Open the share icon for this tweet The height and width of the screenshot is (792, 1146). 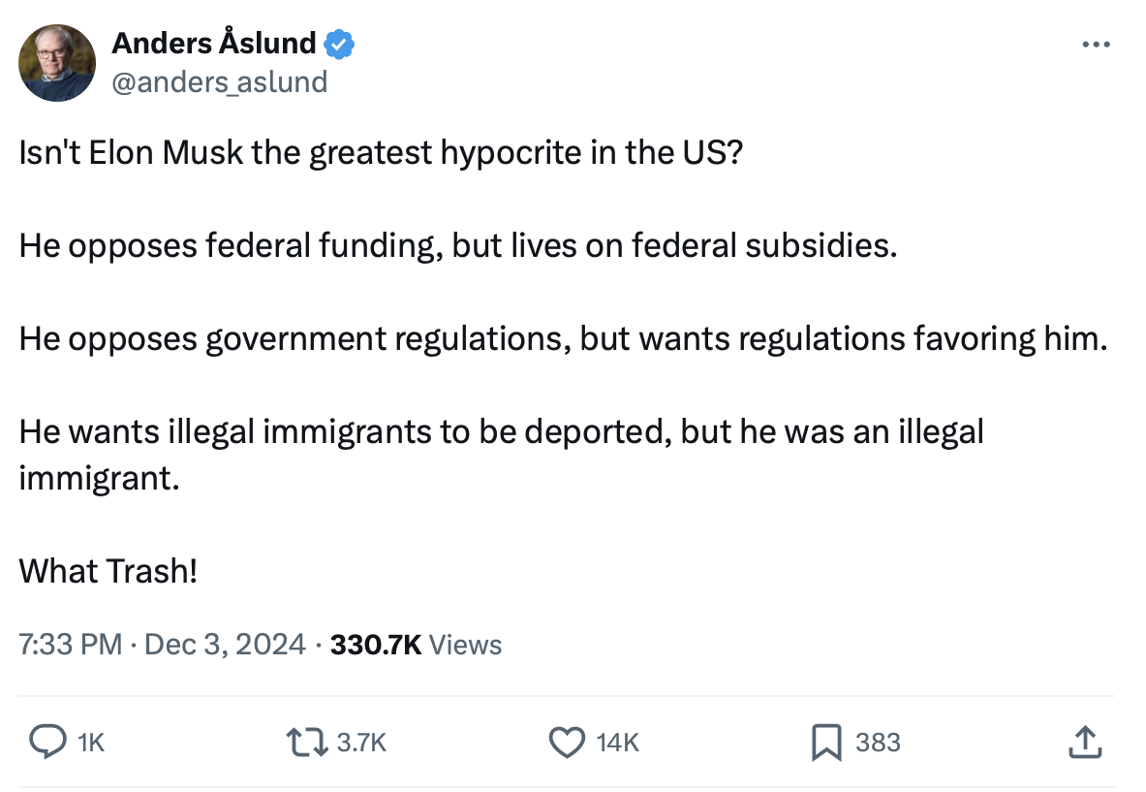(1084, 743)
